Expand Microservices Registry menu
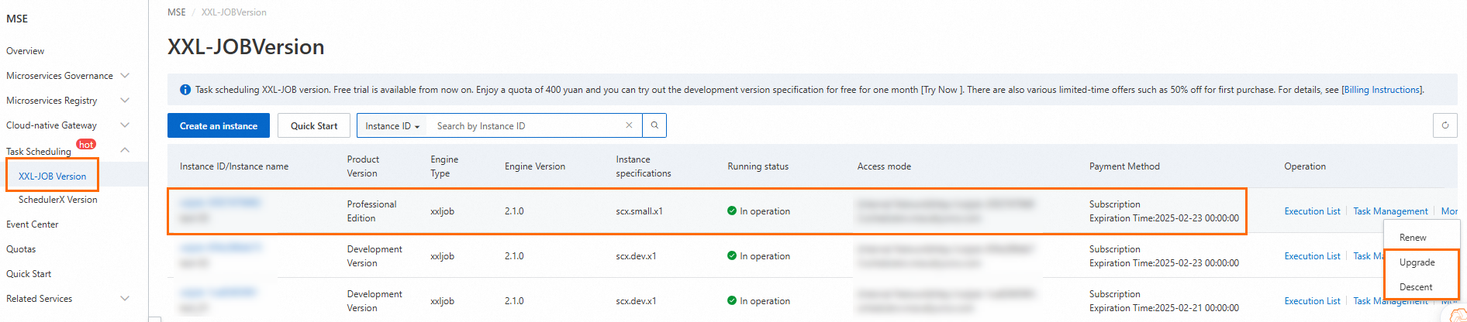This screenshot has height=322, width=1467. (x=125, y=101)
